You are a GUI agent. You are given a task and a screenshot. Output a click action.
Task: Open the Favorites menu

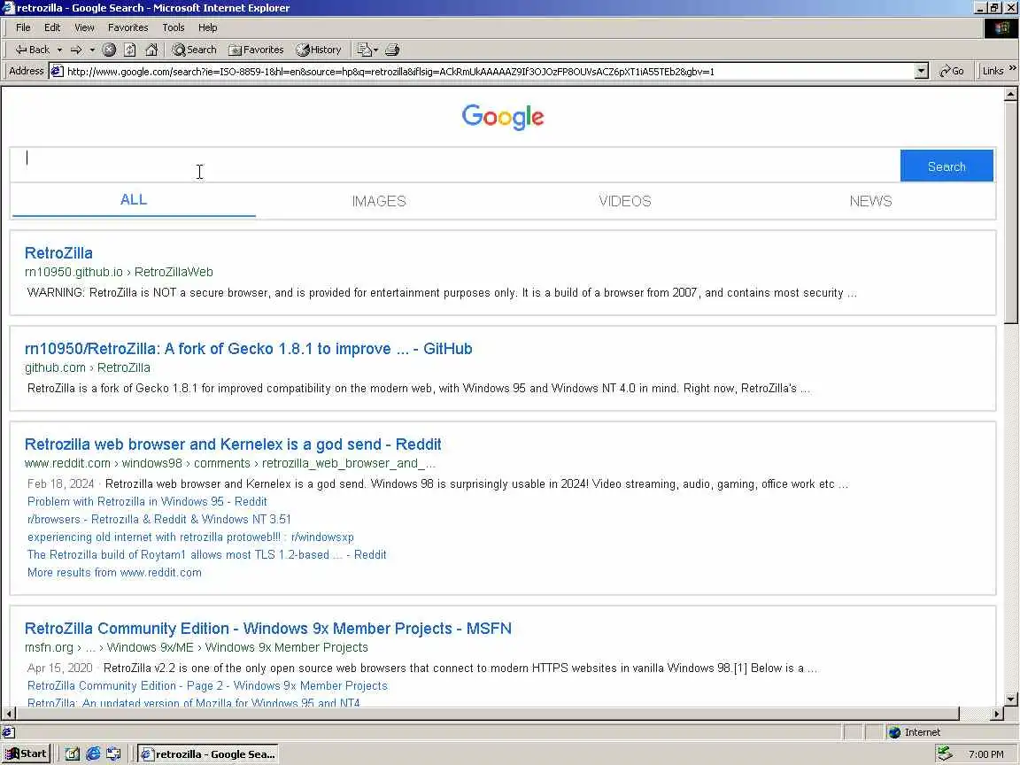point(127,27)
